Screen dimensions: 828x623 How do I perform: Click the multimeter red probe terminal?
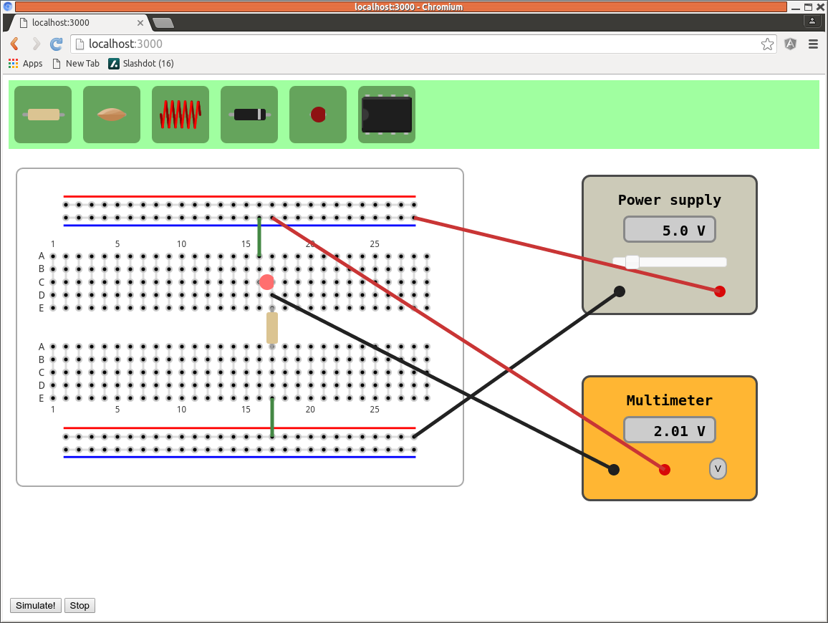pos(665,470)
